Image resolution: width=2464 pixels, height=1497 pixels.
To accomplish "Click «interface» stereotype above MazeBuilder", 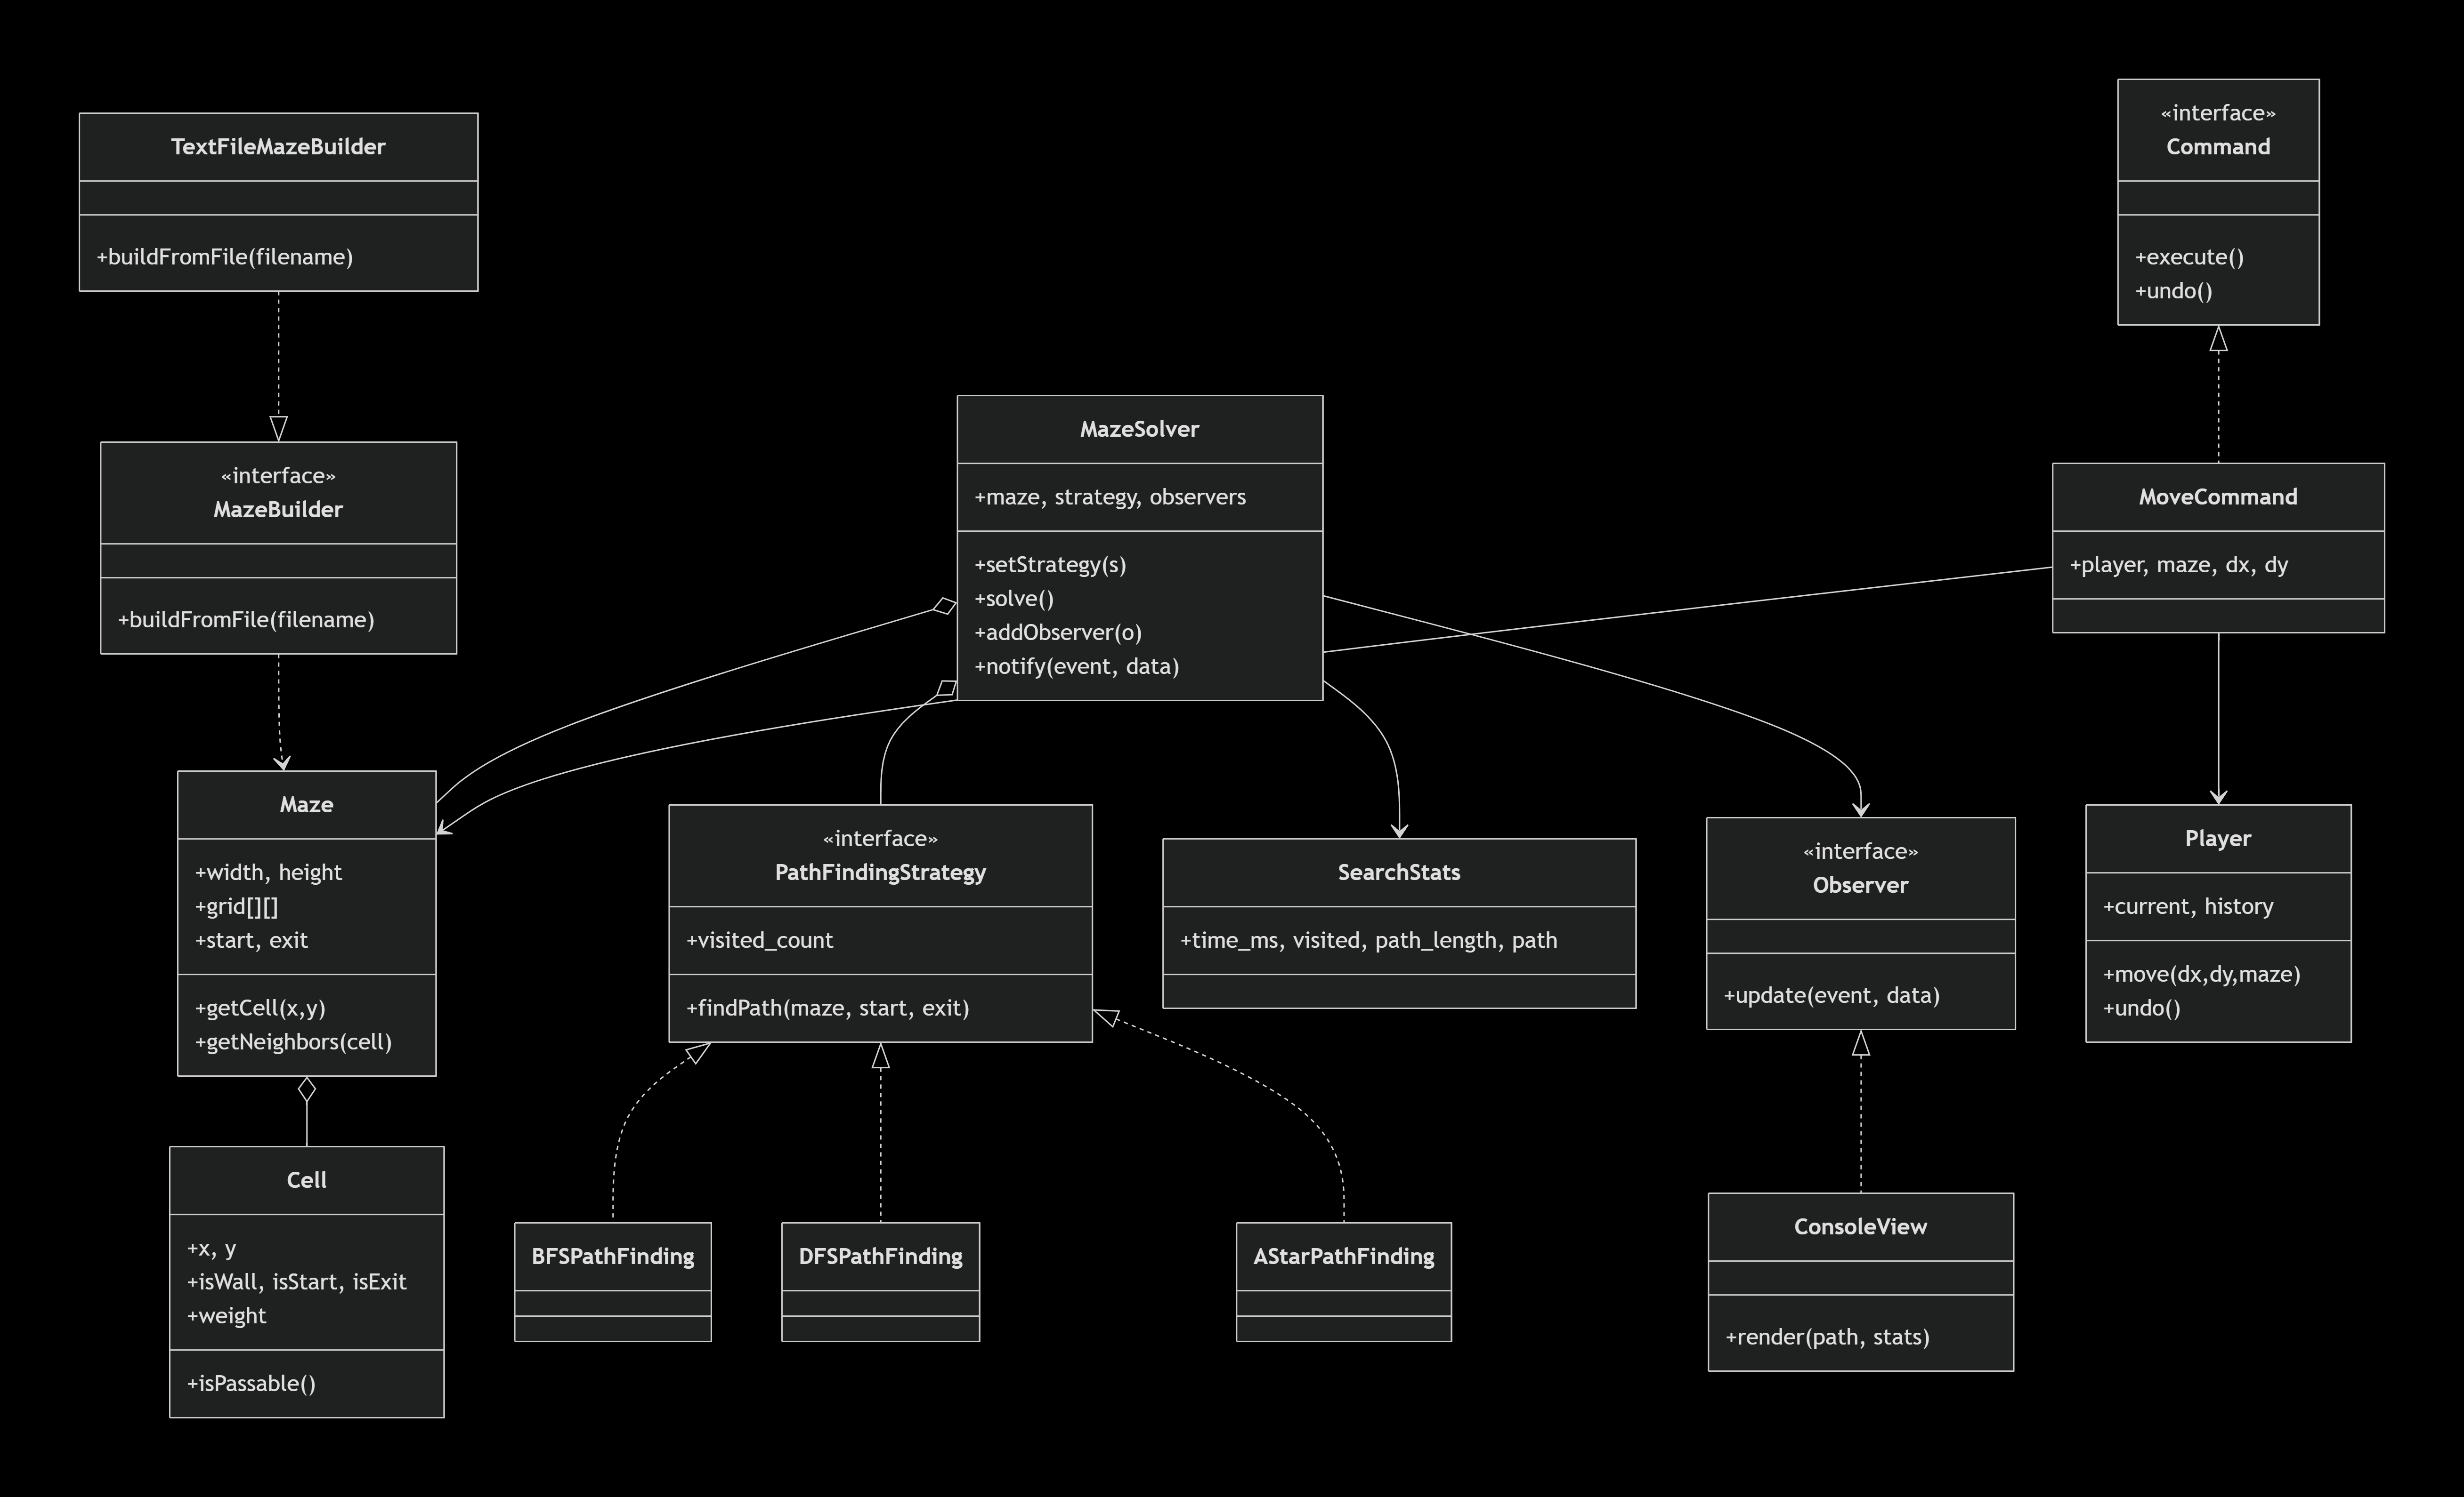I will pyautogui.click(x=278, y=476).
